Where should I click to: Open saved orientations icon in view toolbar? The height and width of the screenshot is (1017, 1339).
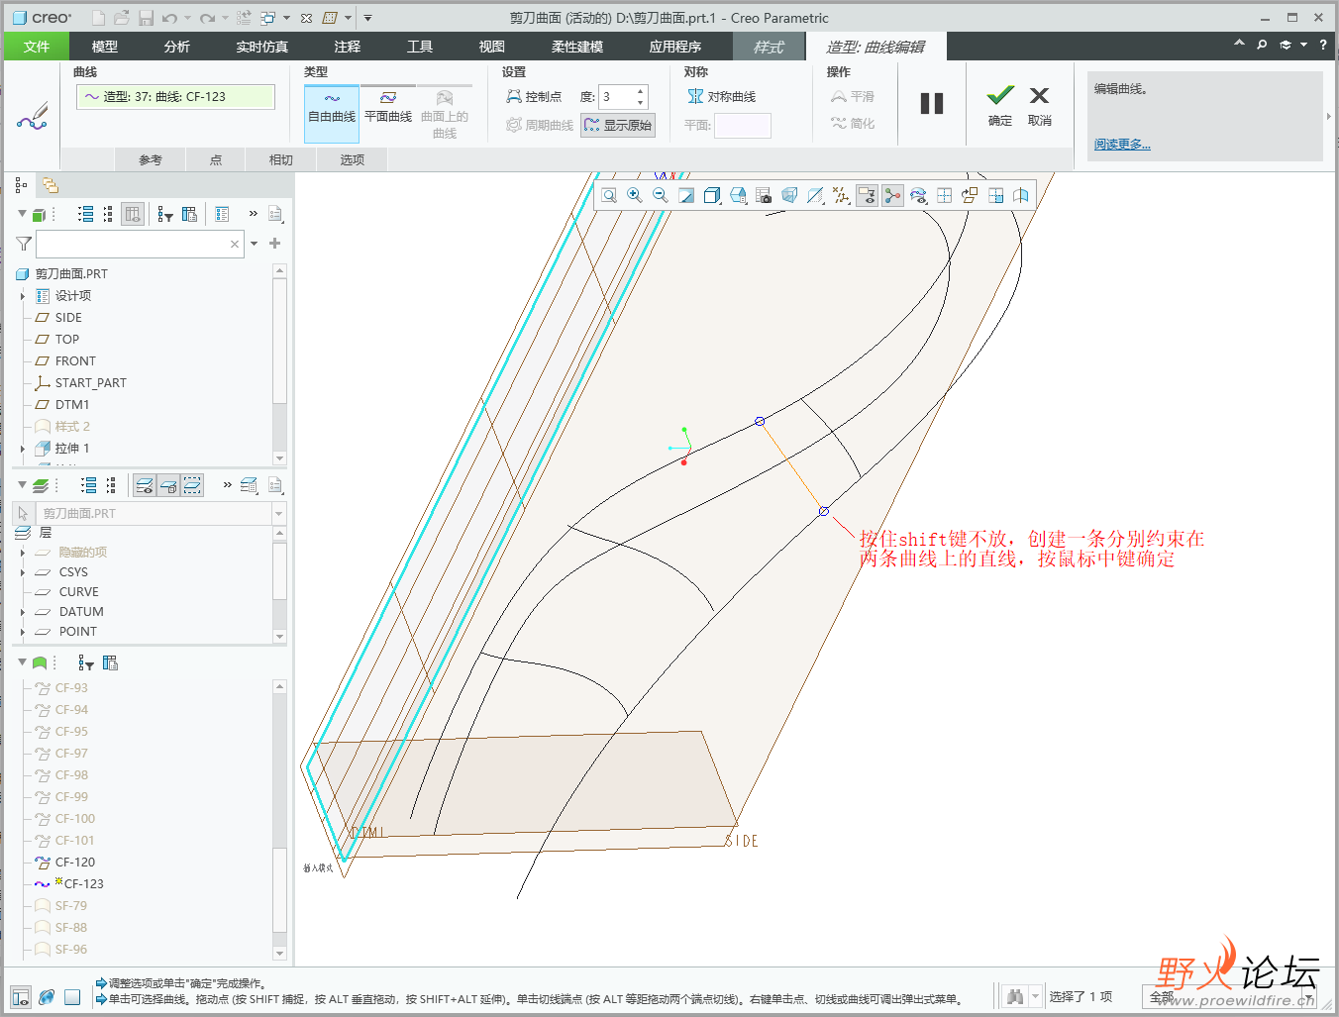click(738, 195)
